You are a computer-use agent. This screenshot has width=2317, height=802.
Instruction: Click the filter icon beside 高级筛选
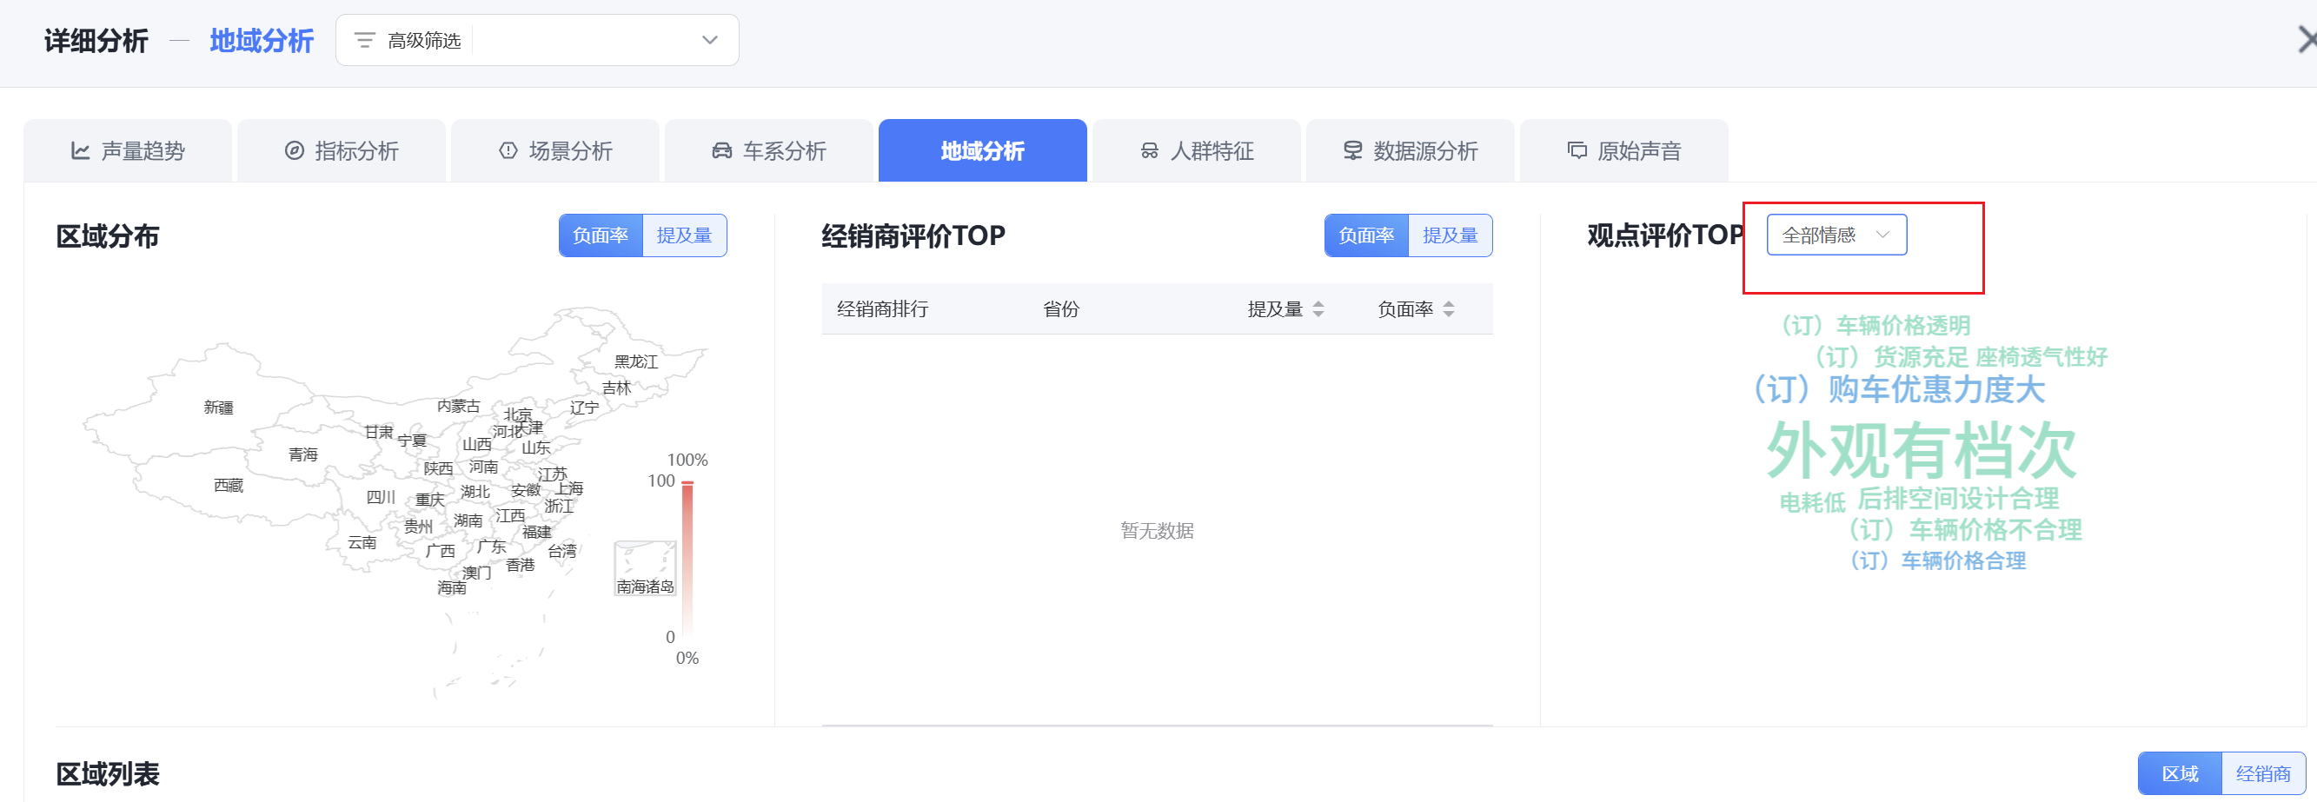coord(364,41)
